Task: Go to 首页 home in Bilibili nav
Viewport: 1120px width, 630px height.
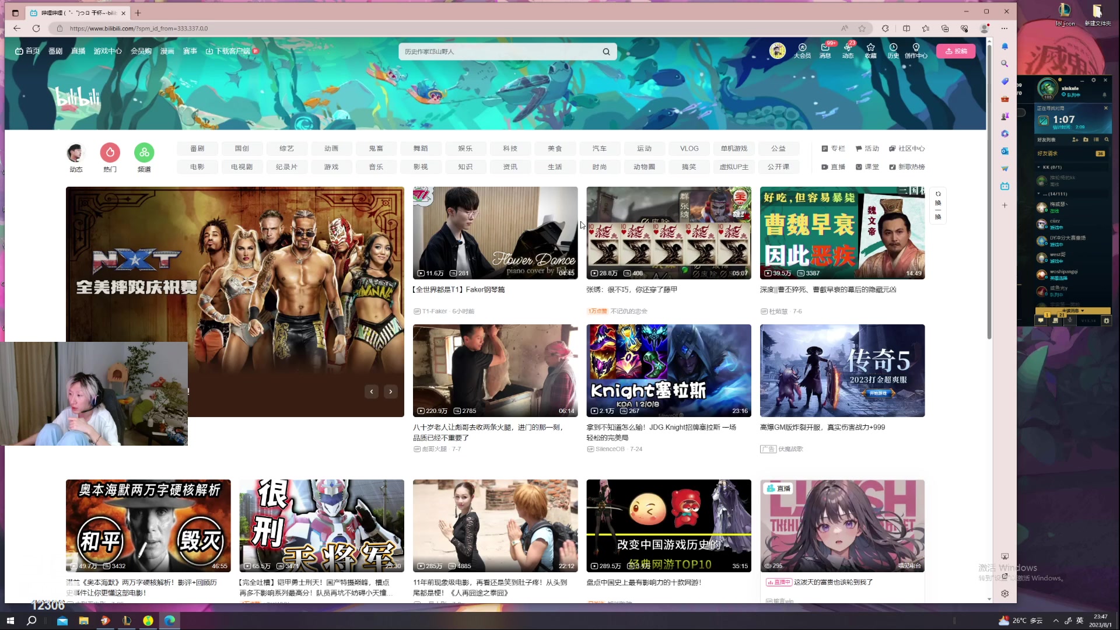Action: [27, 51]
